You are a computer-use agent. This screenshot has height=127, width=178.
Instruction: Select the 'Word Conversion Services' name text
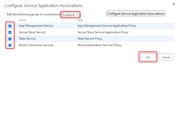(36, 45)
